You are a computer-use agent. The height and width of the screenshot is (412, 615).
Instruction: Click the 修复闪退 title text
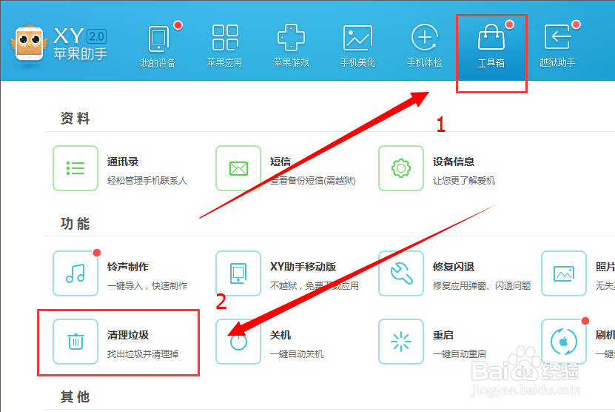[x=454, y=267]
